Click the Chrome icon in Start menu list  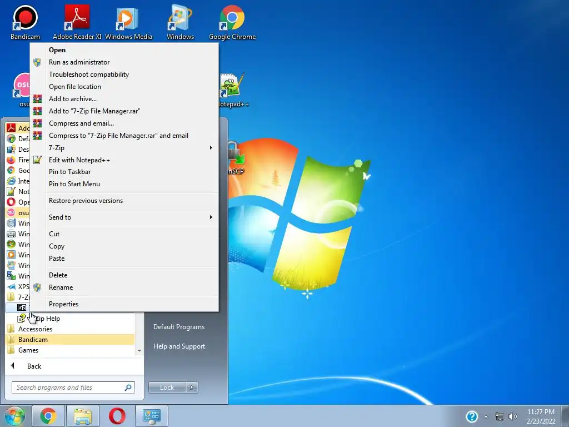click(x=11, y=170)
